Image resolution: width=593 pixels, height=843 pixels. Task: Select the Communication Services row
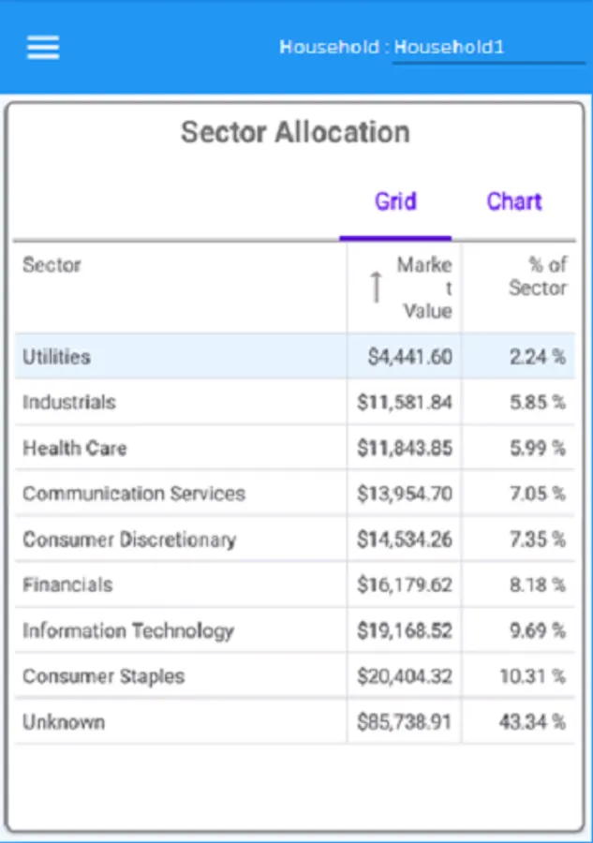click(x=134, y=494)
